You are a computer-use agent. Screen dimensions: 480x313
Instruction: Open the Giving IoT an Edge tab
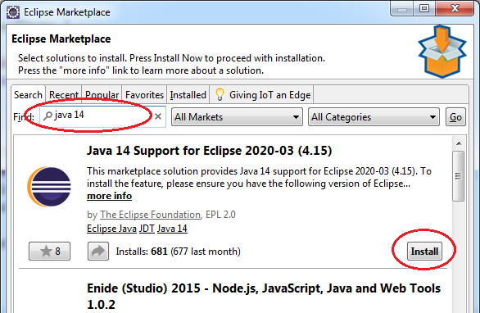(x=262, y=95)
